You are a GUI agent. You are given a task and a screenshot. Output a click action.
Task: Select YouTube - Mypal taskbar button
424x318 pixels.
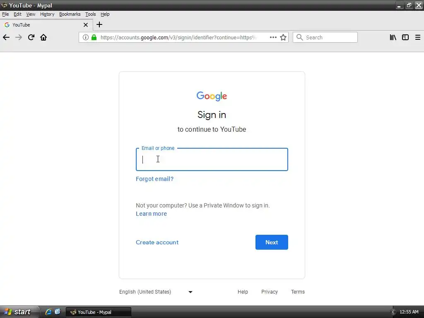pyautogui.click(x=99, y=312)
